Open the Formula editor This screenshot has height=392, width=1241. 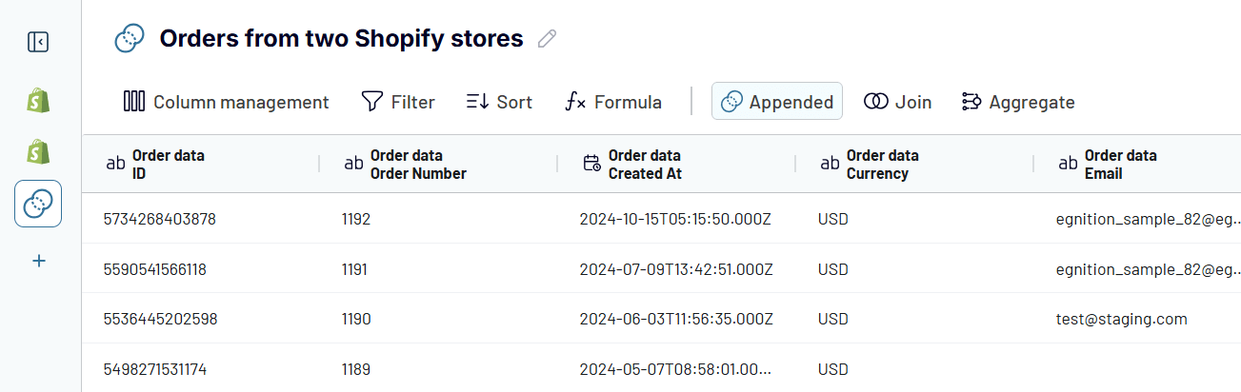(x=613, y=102)
